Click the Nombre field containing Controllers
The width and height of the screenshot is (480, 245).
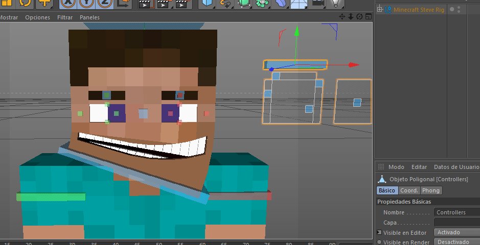tap(457, 212)
